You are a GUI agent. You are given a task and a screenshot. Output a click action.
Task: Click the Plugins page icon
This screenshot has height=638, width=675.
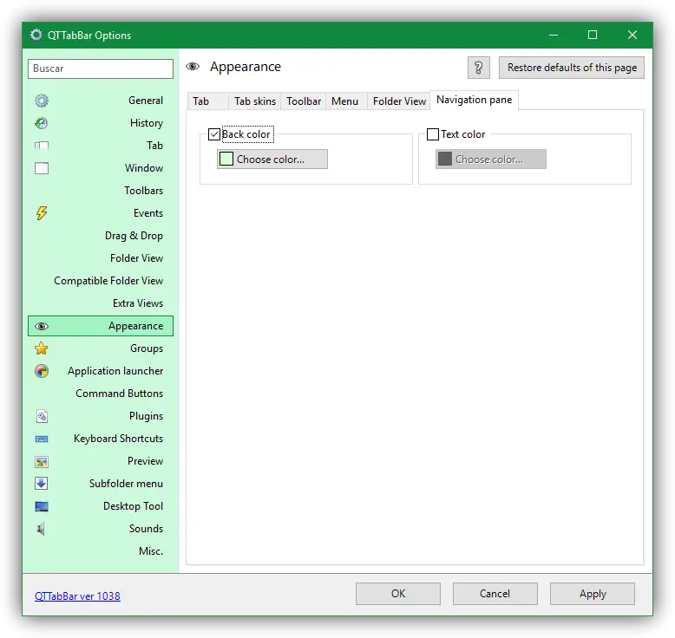pos(42,416)
